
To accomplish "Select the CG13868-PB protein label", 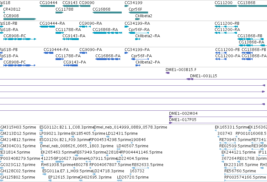I will (254, 50).
